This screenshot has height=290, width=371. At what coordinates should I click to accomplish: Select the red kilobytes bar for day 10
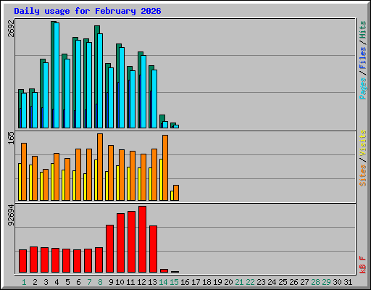[120, 243]
